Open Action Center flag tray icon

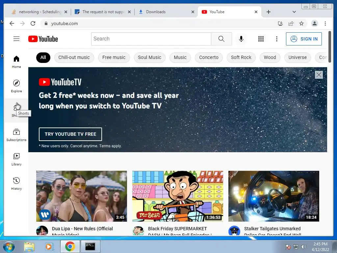[288, 247]
